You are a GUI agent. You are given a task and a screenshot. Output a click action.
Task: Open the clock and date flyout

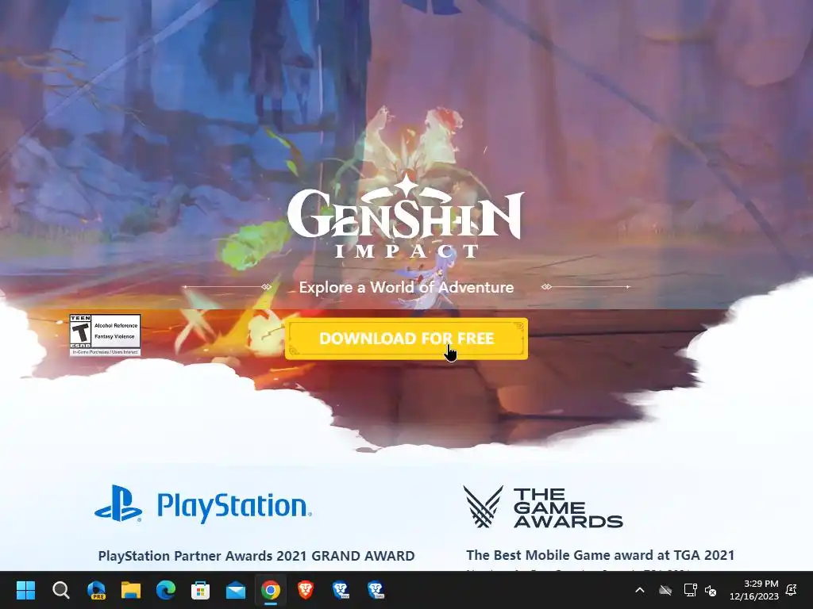pyautogui.click(x=754, y=590)
